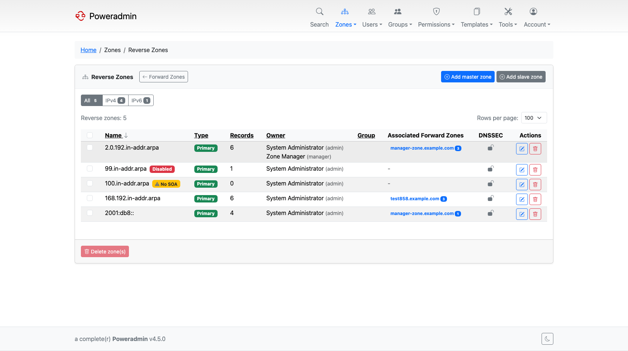The height and width of the screenshot is (351, 628).
Task: Click DNSSEC lock icon for 2.0.192.in-addr.arpa
Action: pos(491,148)
